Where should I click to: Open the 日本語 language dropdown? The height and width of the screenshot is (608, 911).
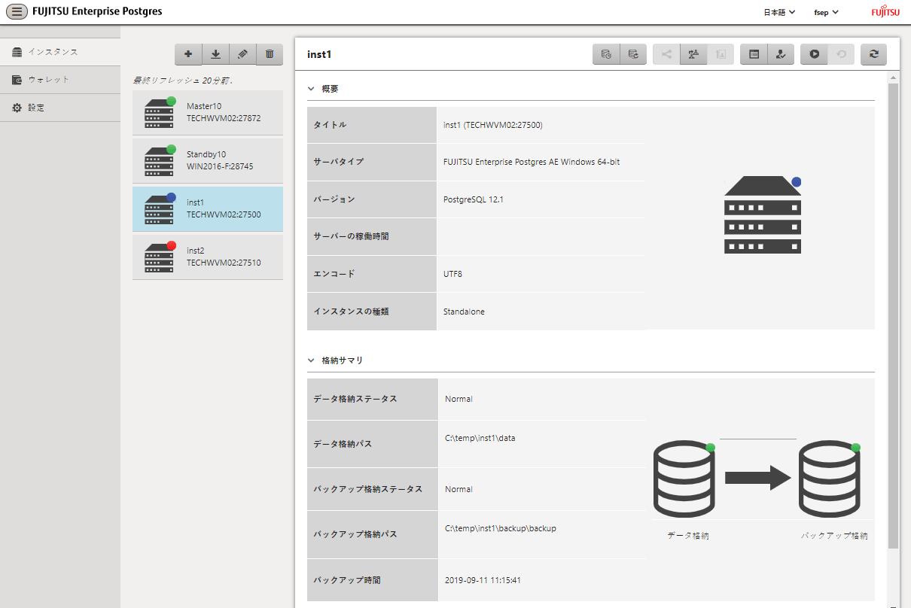(x=780, y=12)
